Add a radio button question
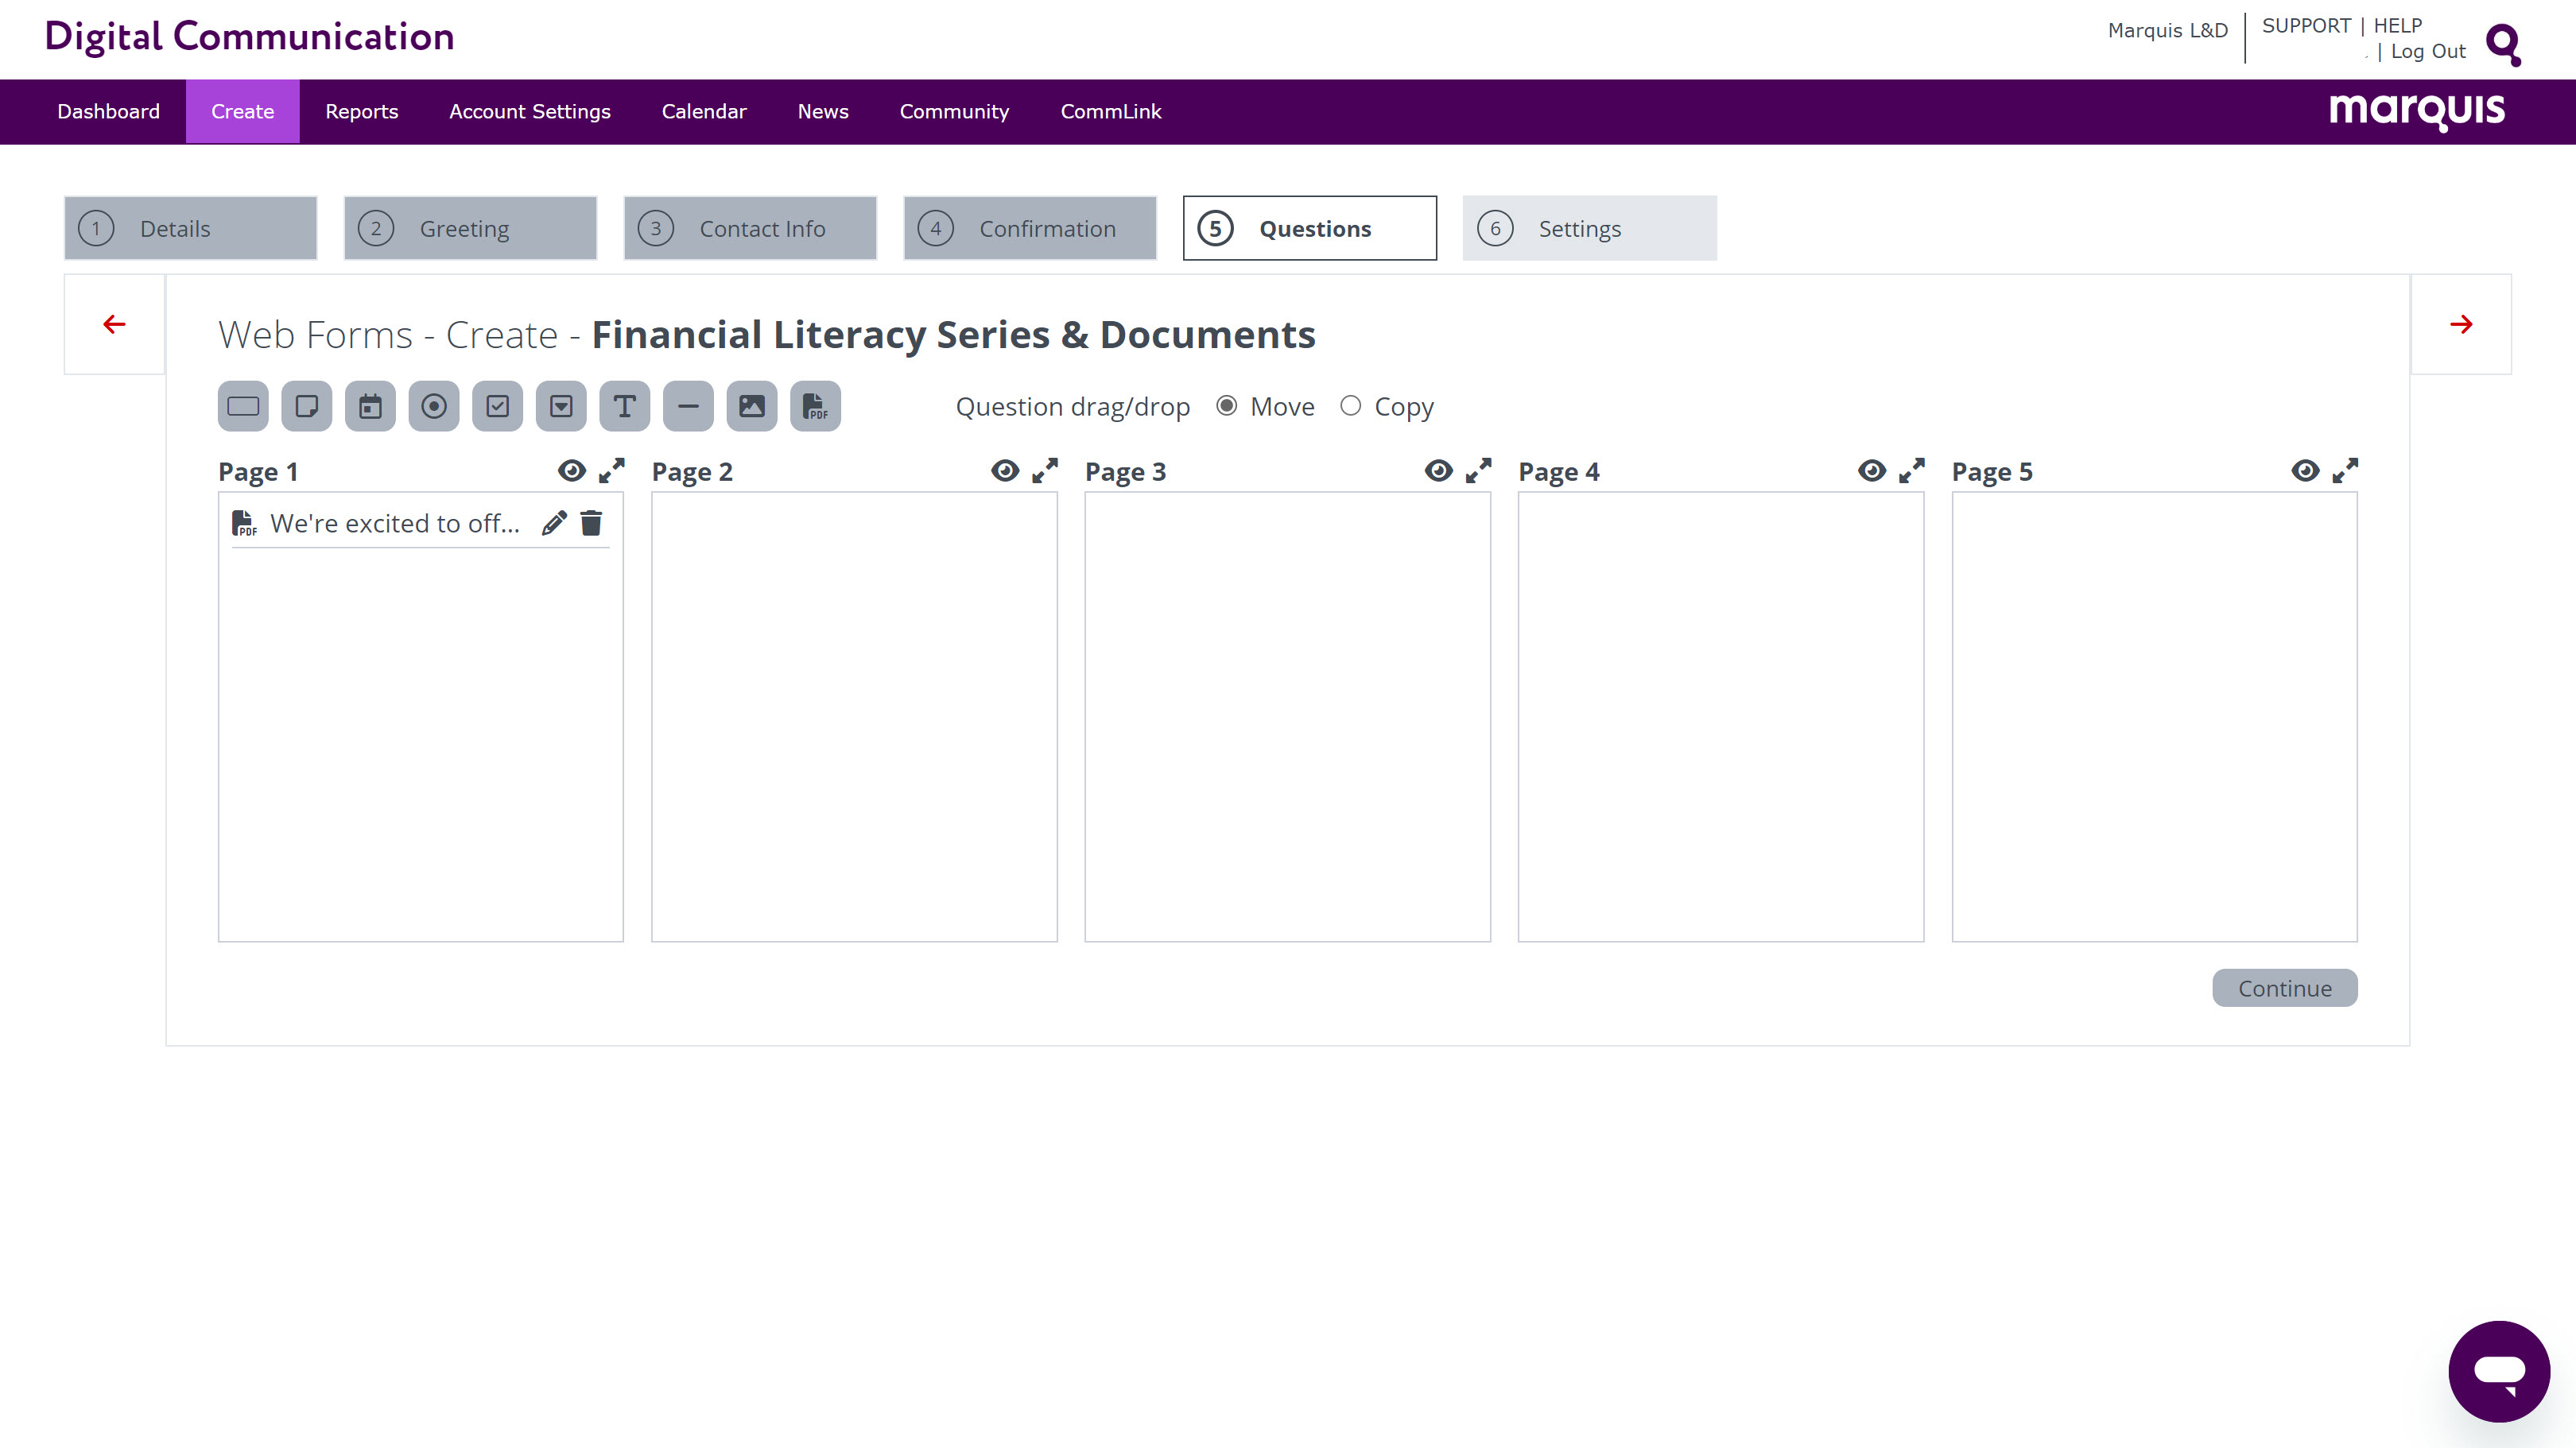The width and height of the screenshot is (2576, 1448). (434, 406)
